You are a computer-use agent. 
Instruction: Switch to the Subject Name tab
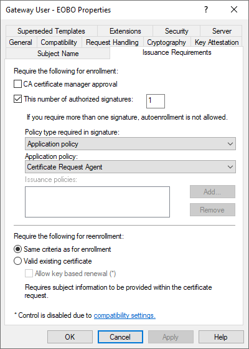click(x=58, y=54)
